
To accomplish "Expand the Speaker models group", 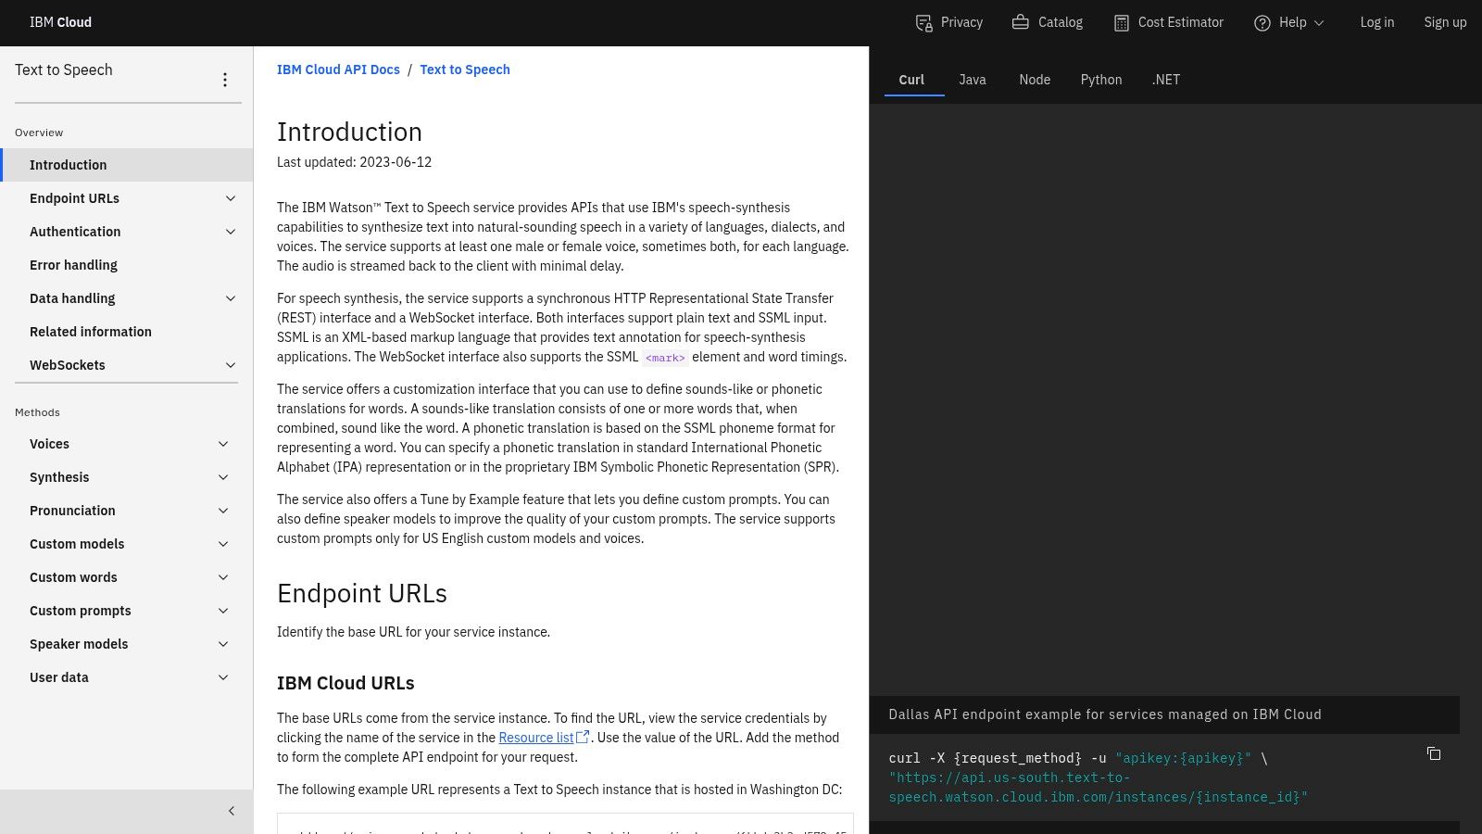I will pyautogui.click(x=223, y=644).
